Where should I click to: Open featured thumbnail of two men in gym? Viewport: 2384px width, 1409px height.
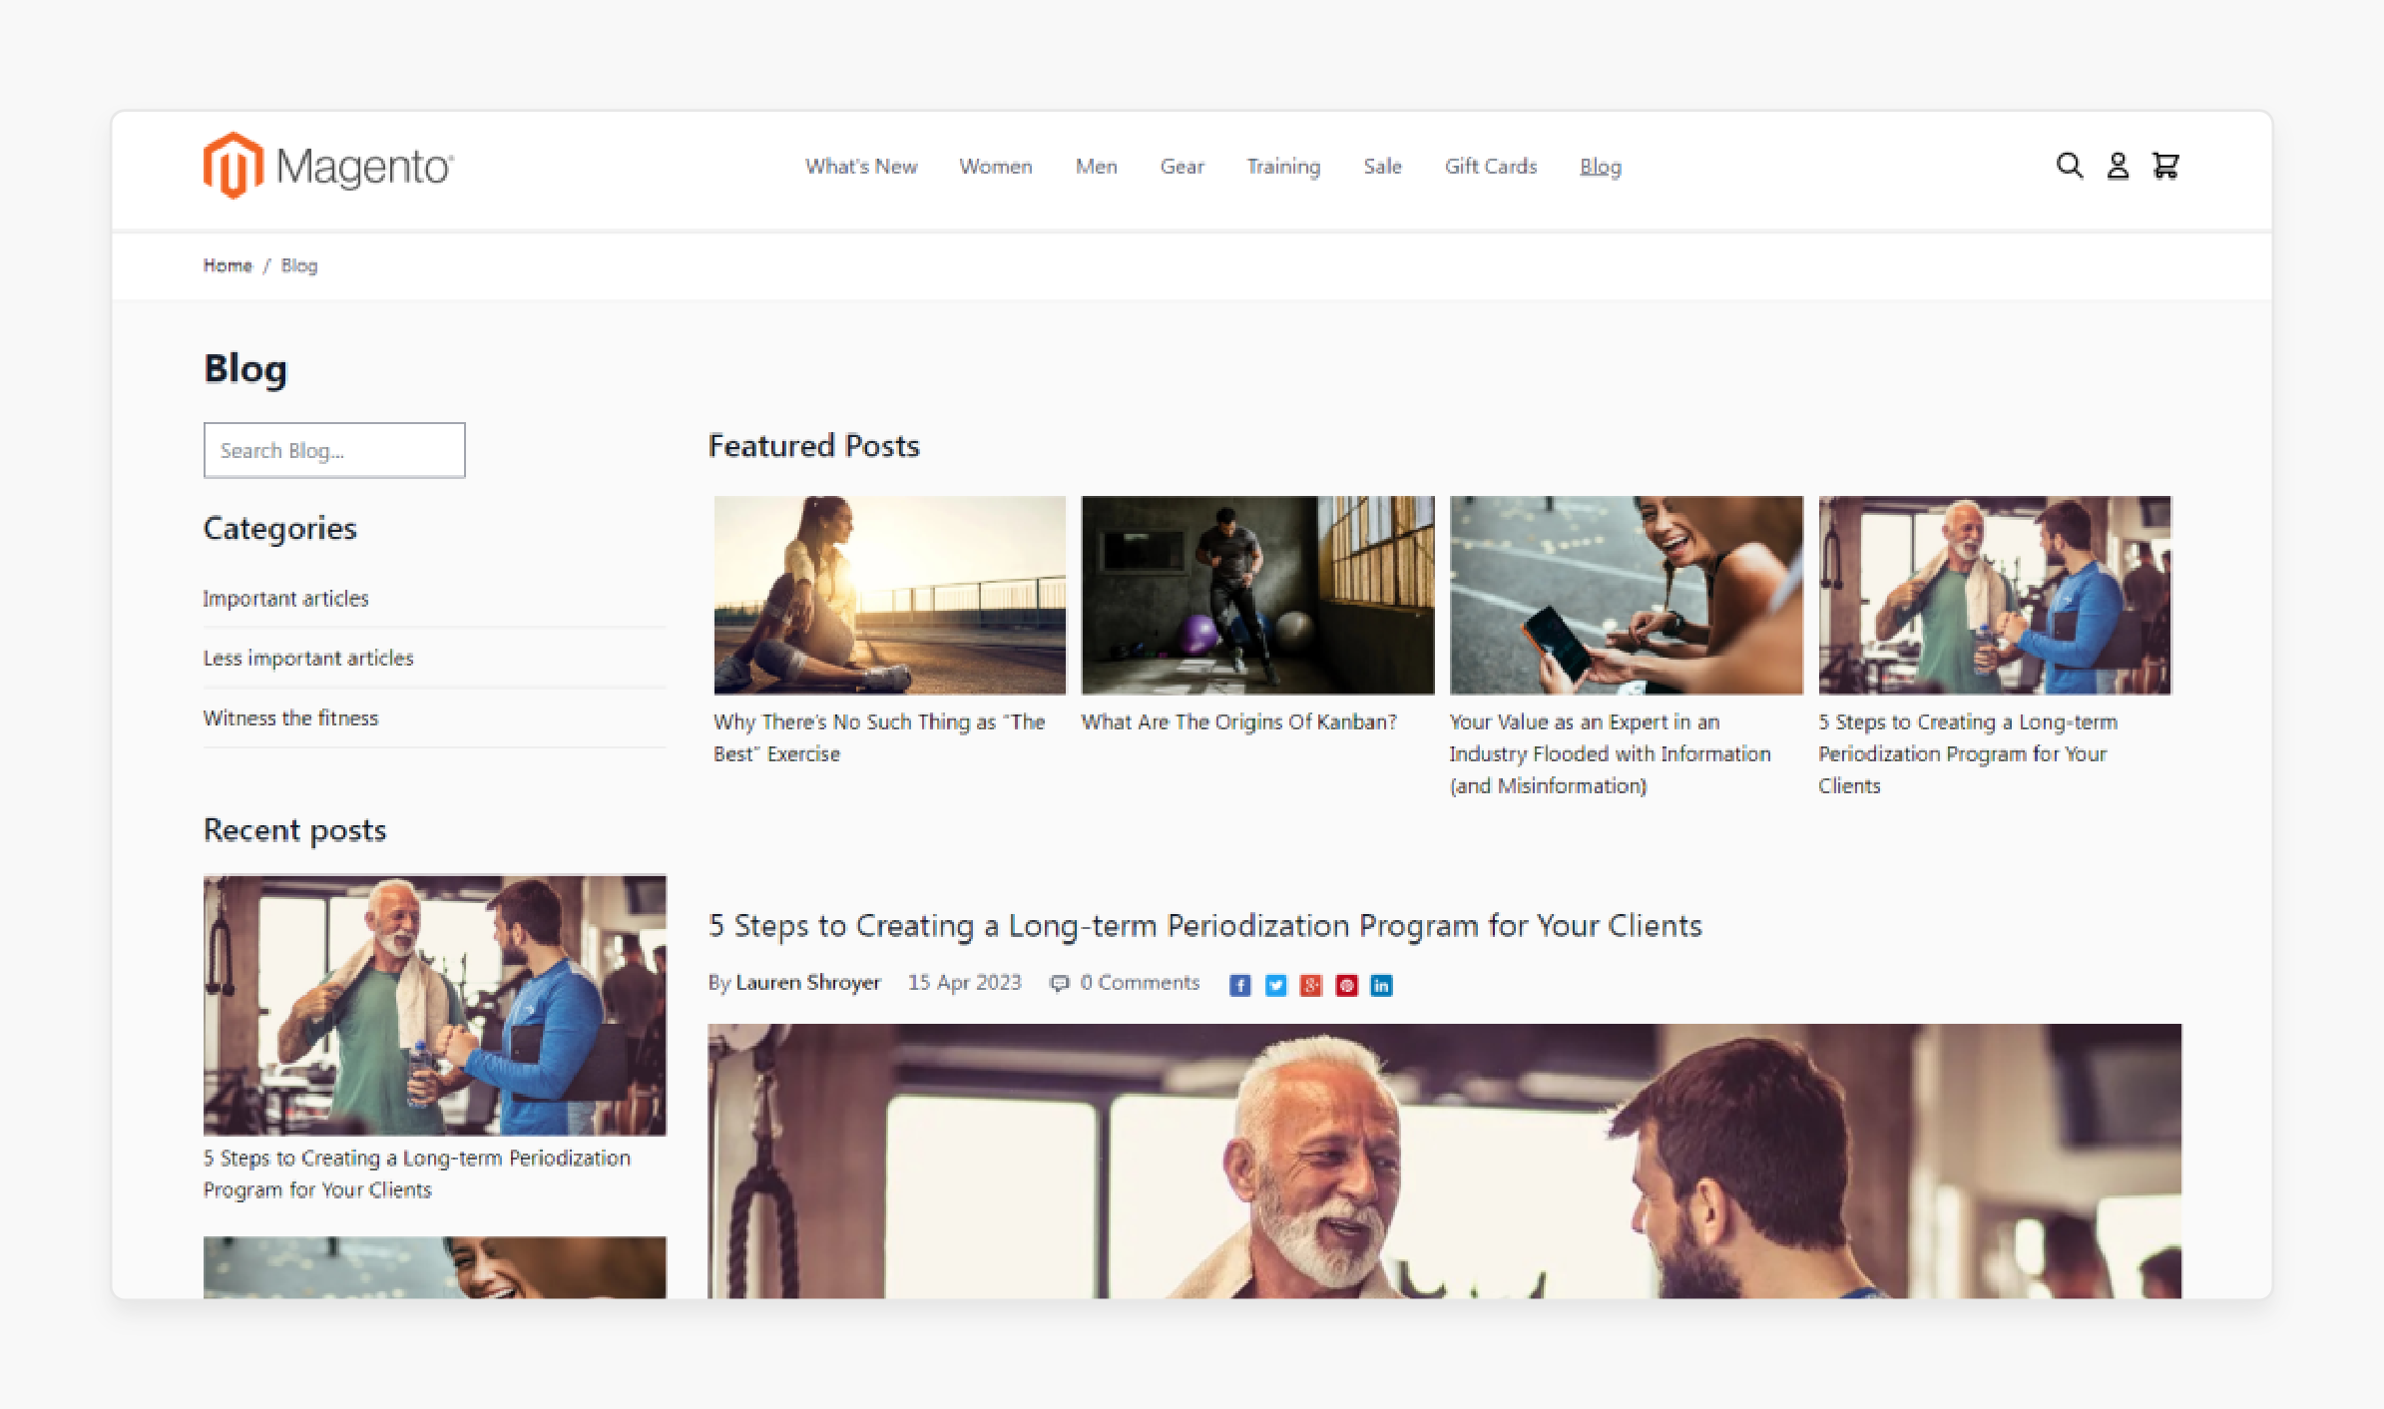pyautogui.click(x=1994, y=595)
